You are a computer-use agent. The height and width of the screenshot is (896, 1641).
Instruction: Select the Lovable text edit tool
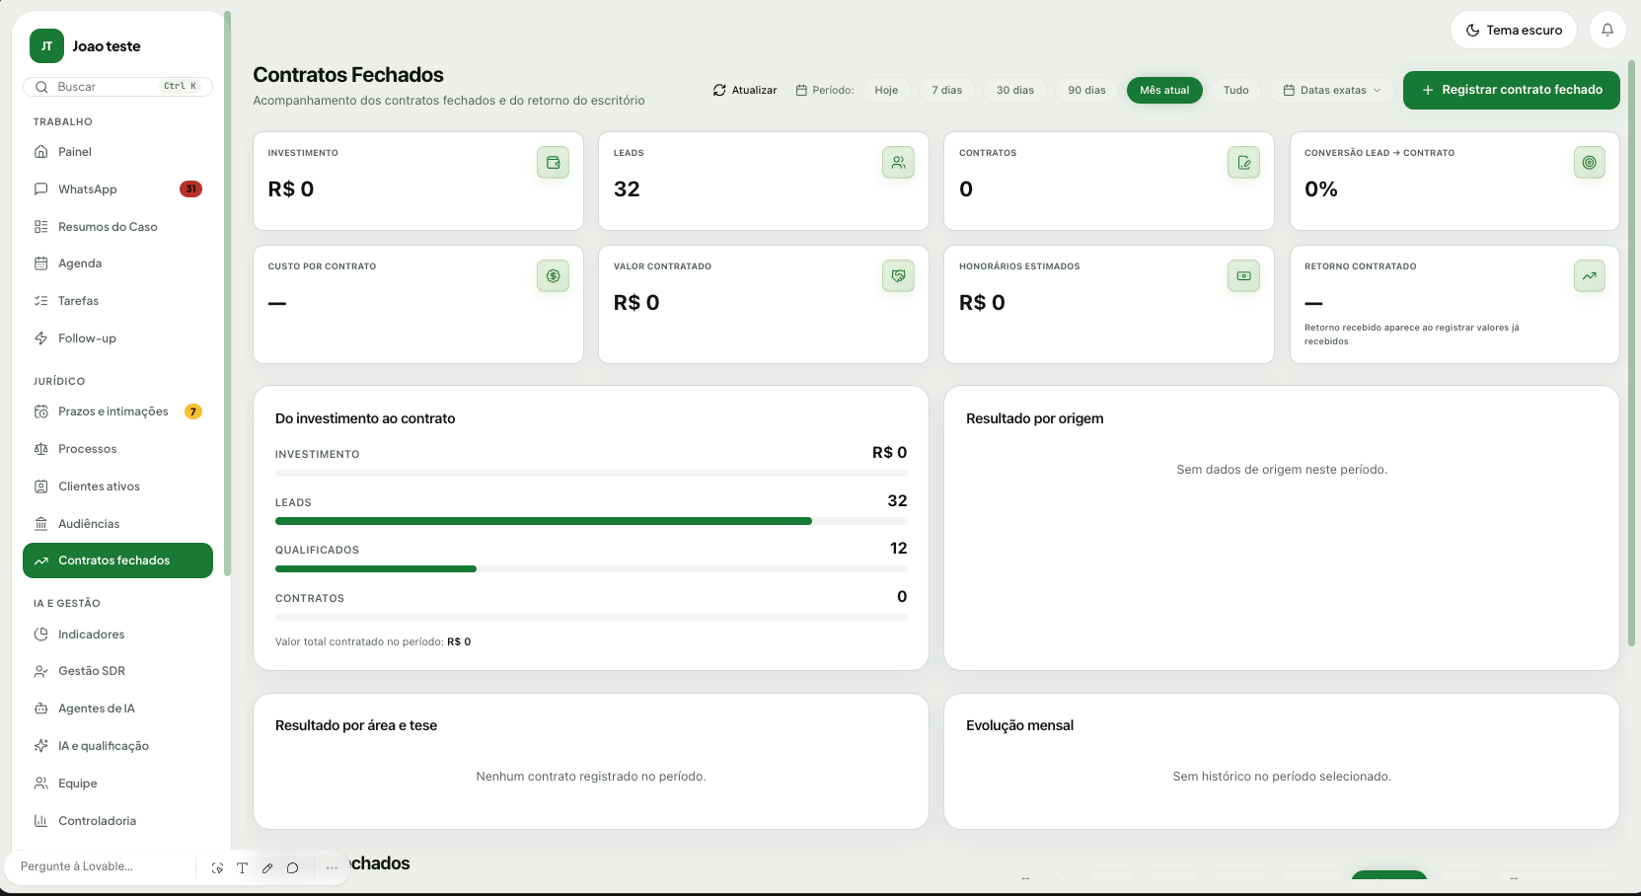[x=242, y=867]
